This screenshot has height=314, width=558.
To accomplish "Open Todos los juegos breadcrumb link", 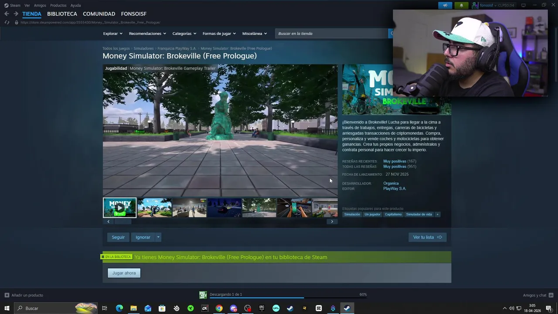I will (x=116, y=48).
